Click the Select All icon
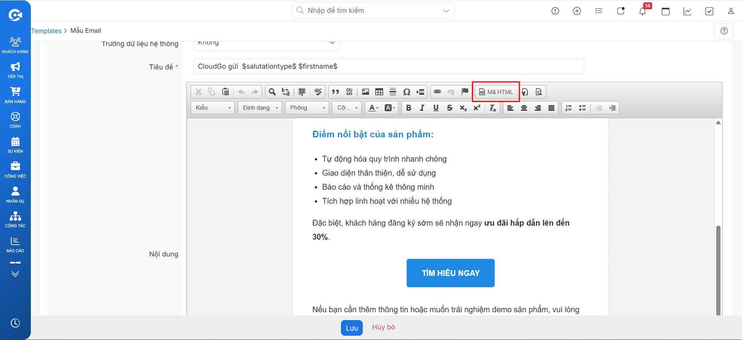This screenshot has width=742, height=340. pyautogui.click(x=302, y=92)
